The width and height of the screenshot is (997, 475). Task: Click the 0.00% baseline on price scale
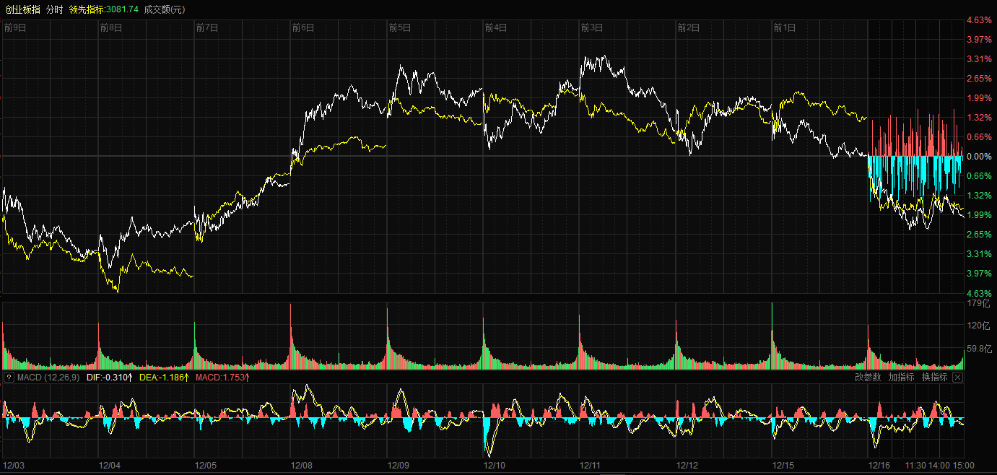979,157
